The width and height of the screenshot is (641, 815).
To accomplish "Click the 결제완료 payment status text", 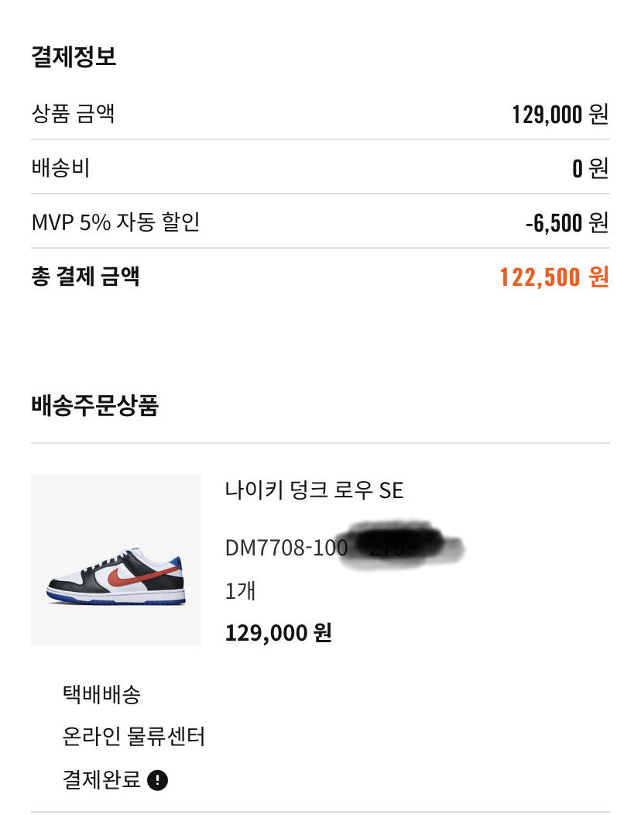I will 101,779.
